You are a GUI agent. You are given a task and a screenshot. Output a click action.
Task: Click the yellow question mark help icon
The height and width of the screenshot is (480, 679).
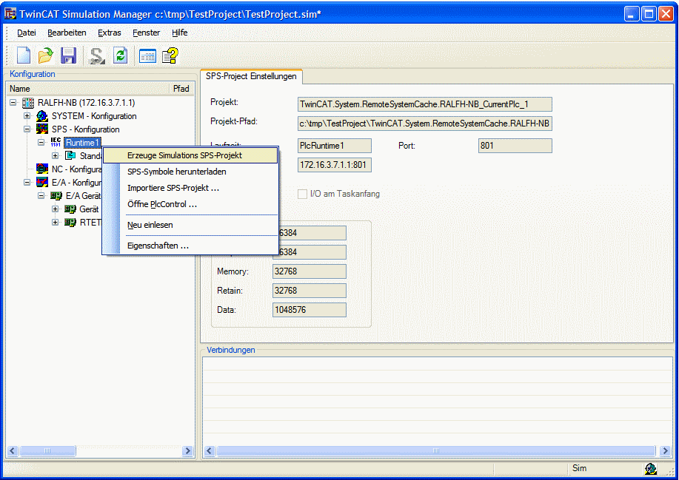pyautogui.click(x=170, y=55)
